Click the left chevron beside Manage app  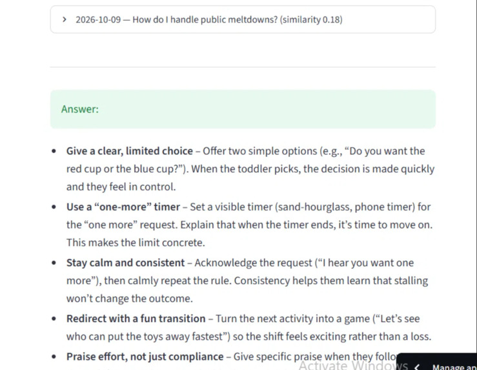(x=418, y=367)
